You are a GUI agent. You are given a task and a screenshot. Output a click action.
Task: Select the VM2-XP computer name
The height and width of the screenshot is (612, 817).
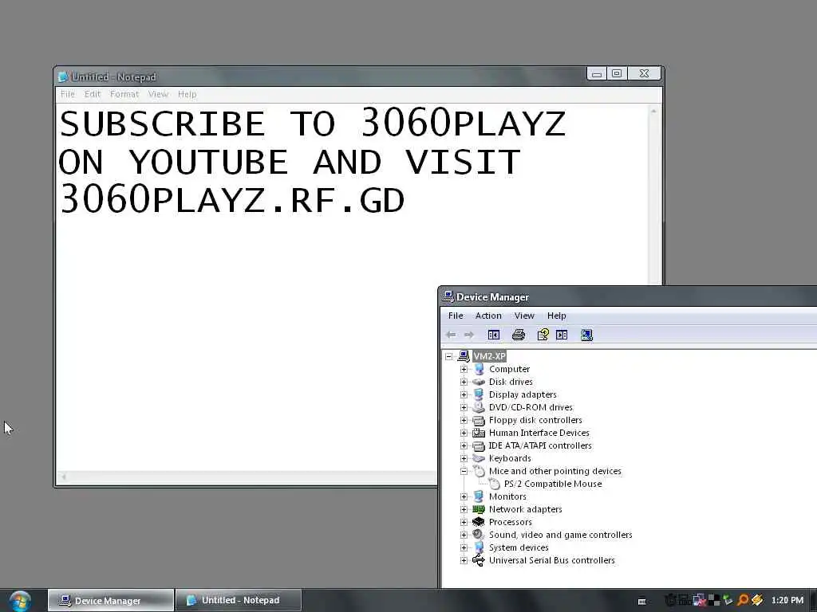(x=489, y=356)
